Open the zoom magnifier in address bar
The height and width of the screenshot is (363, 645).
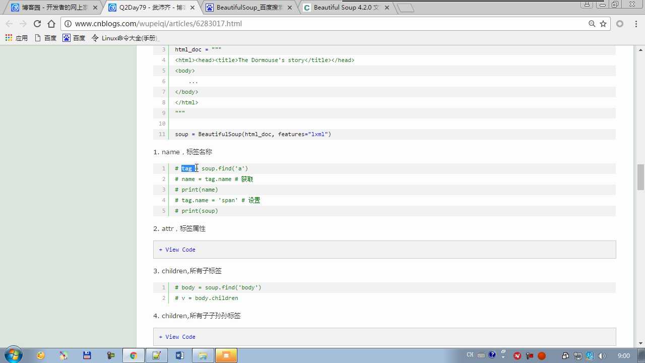tap(592, 24)
